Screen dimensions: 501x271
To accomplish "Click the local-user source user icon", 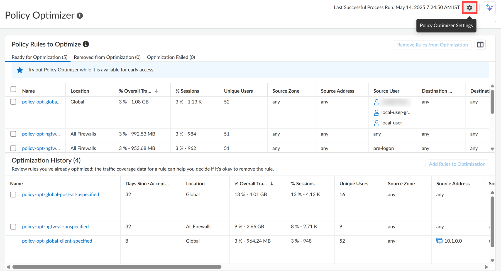I will (377, 123).
